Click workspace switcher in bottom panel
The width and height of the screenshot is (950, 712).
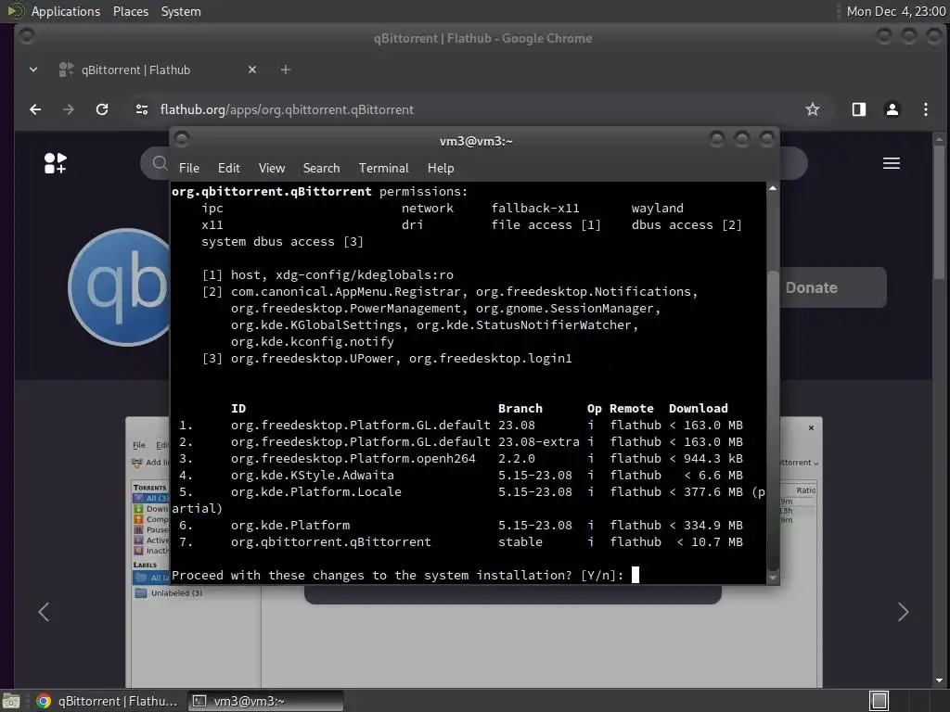click(x=879, y=701)
